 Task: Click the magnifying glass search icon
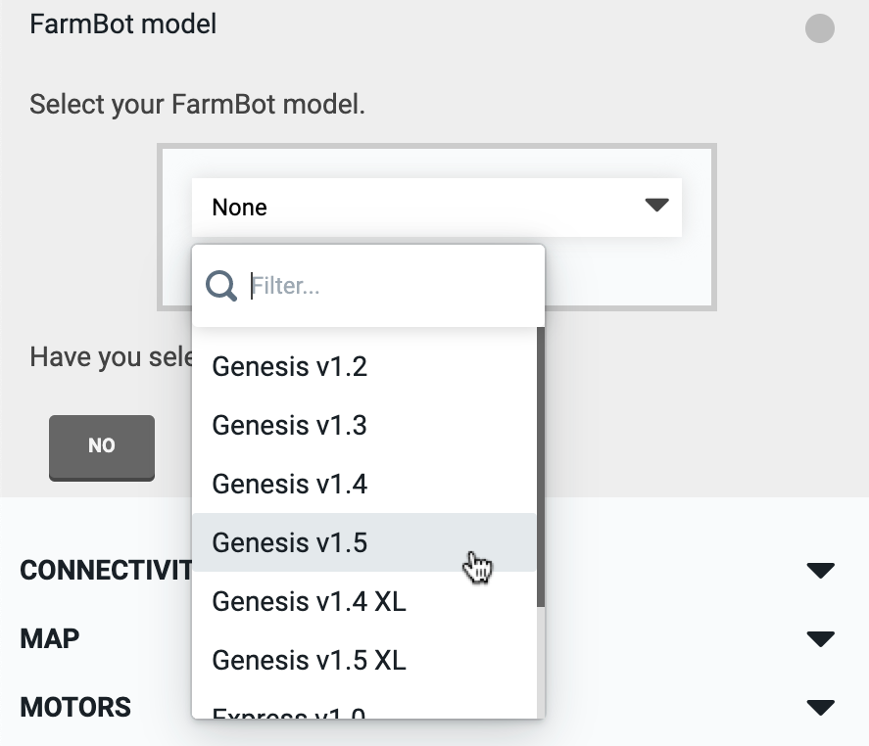[x=221, y=286]
